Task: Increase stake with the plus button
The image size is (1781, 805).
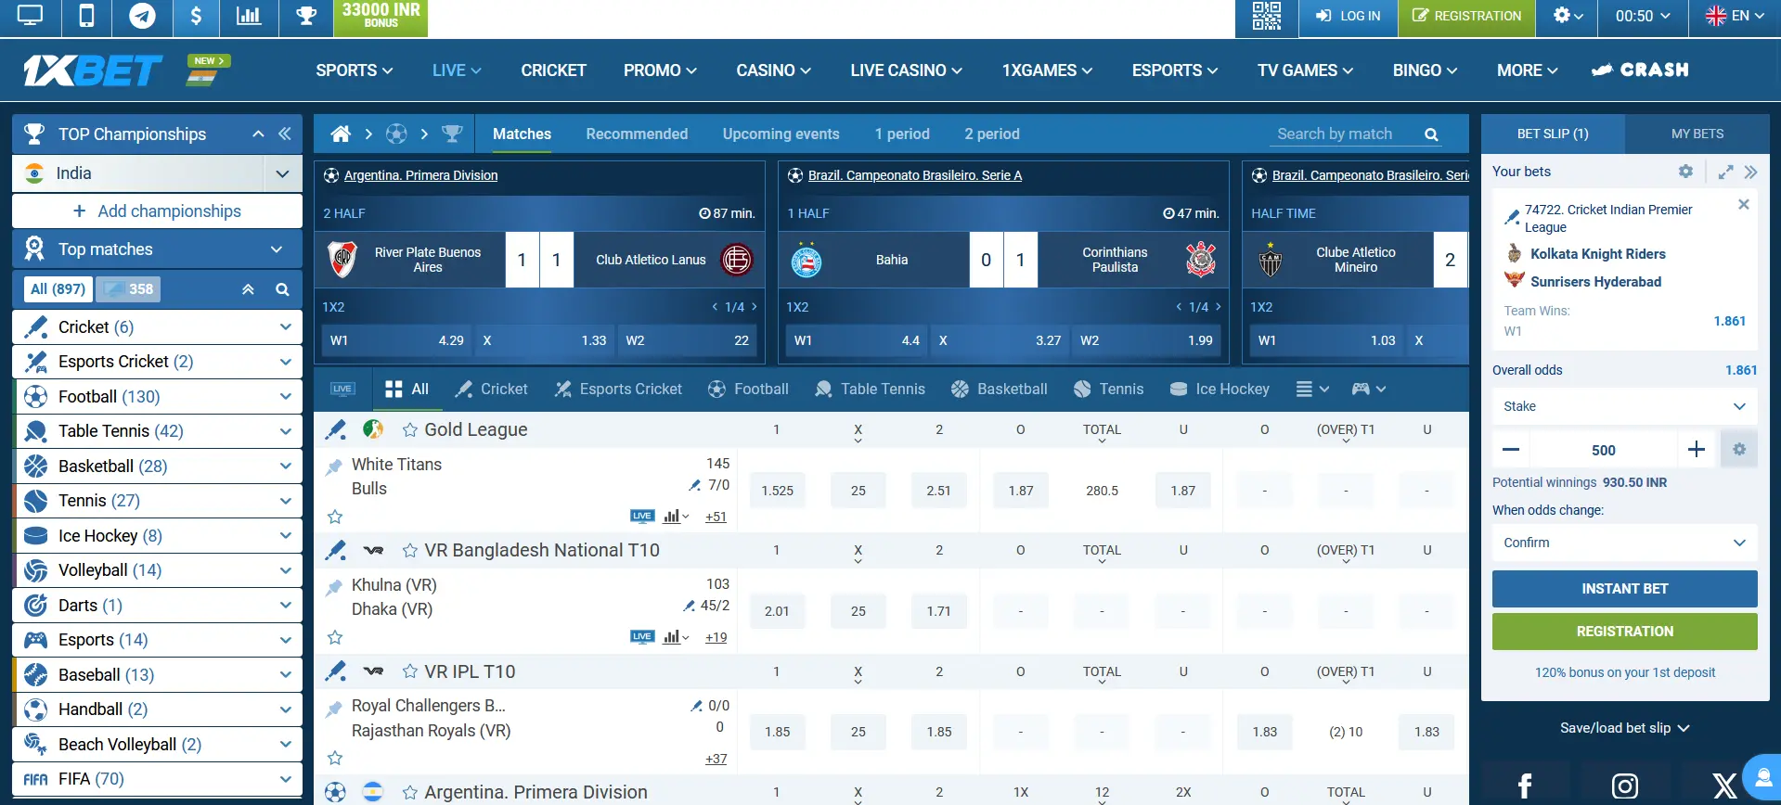Action: (x=1696, y=450)
